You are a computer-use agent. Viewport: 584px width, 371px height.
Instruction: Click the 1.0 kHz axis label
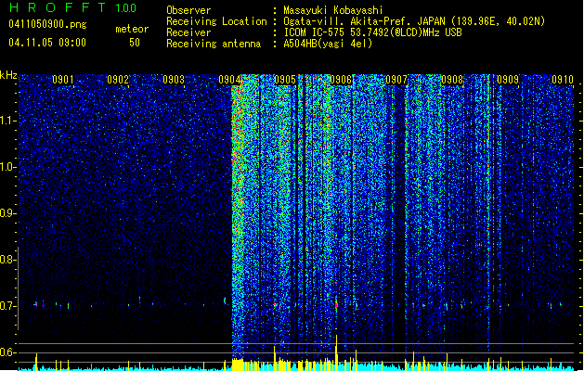[7, 167]
